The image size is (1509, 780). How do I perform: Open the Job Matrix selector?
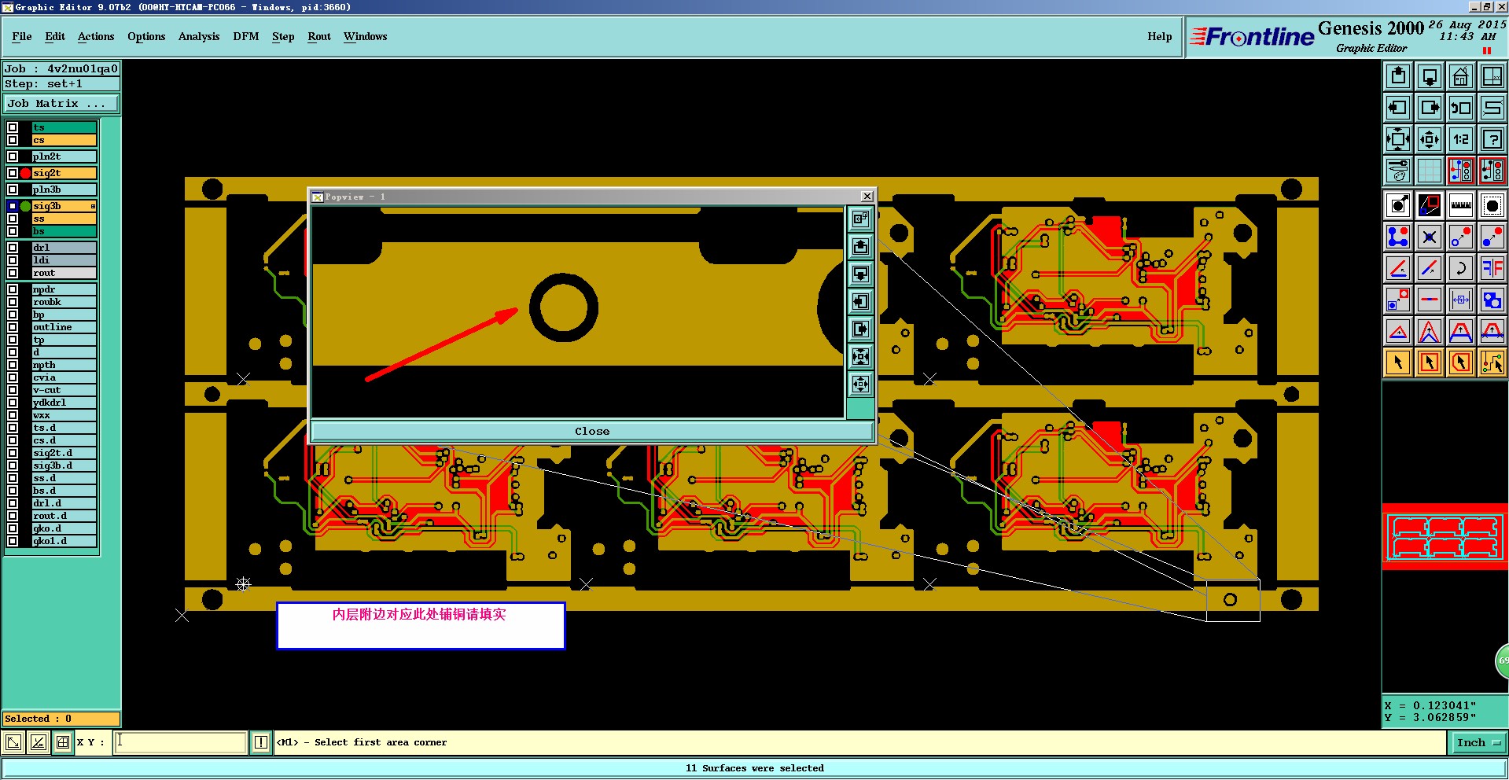point(61,104)
